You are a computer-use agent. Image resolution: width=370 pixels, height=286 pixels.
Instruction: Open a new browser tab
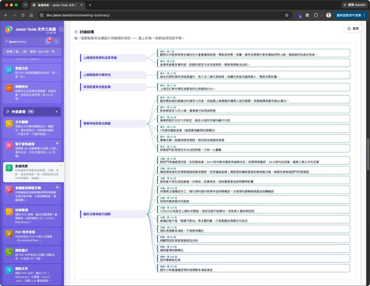tap(90, 5)
